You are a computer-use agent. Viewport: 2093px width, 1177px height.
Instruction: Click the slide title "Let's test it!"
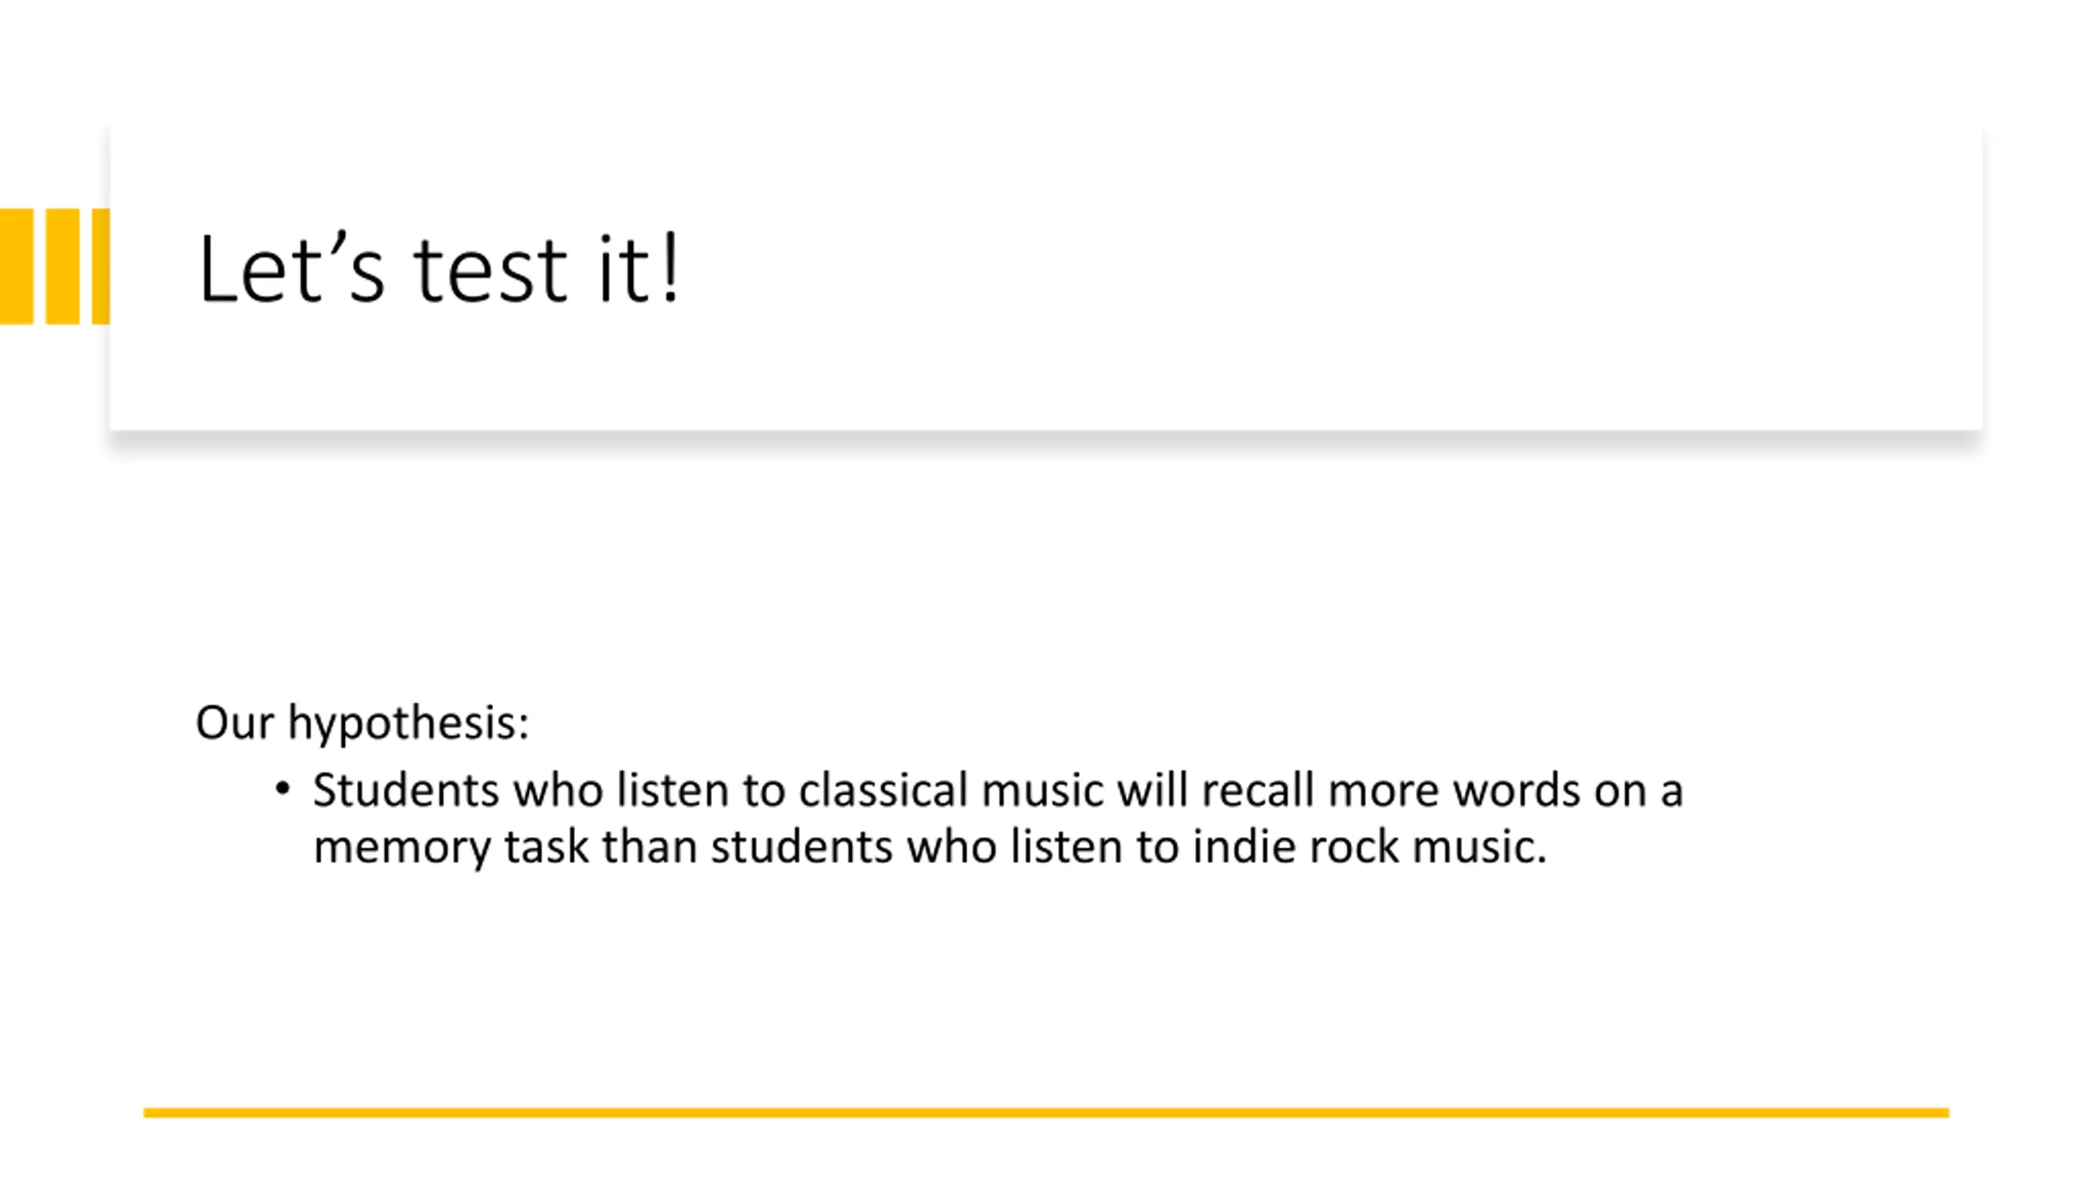438,268
